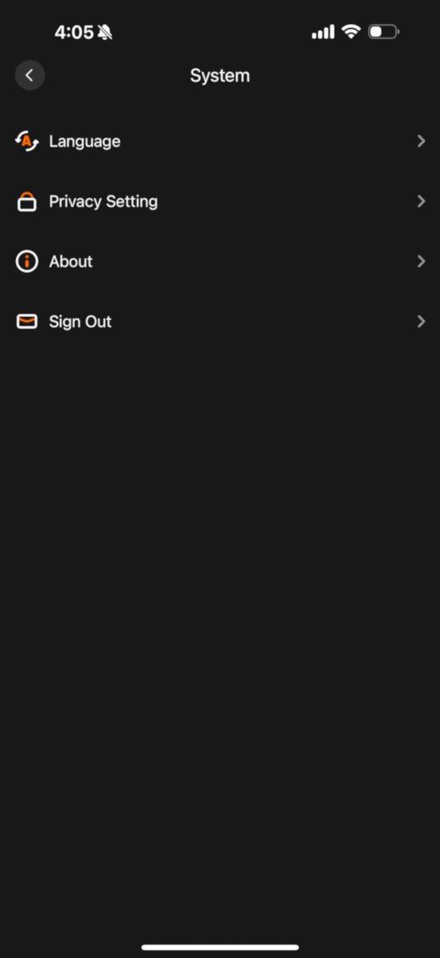The width and height of the screenshot is (440, 958).
Task: Click the About info icon
Action: 27,261
